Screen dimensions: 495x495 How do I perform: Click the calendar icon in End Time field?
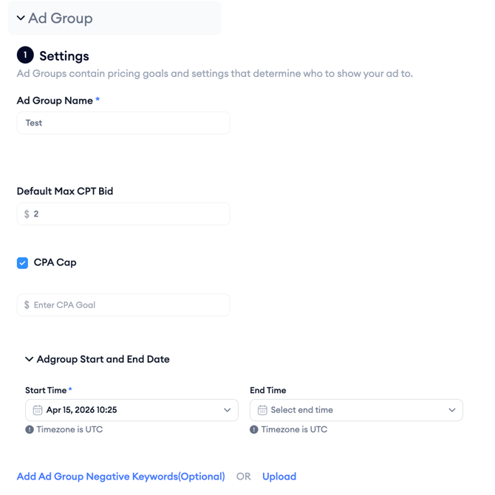click(262, 410)
